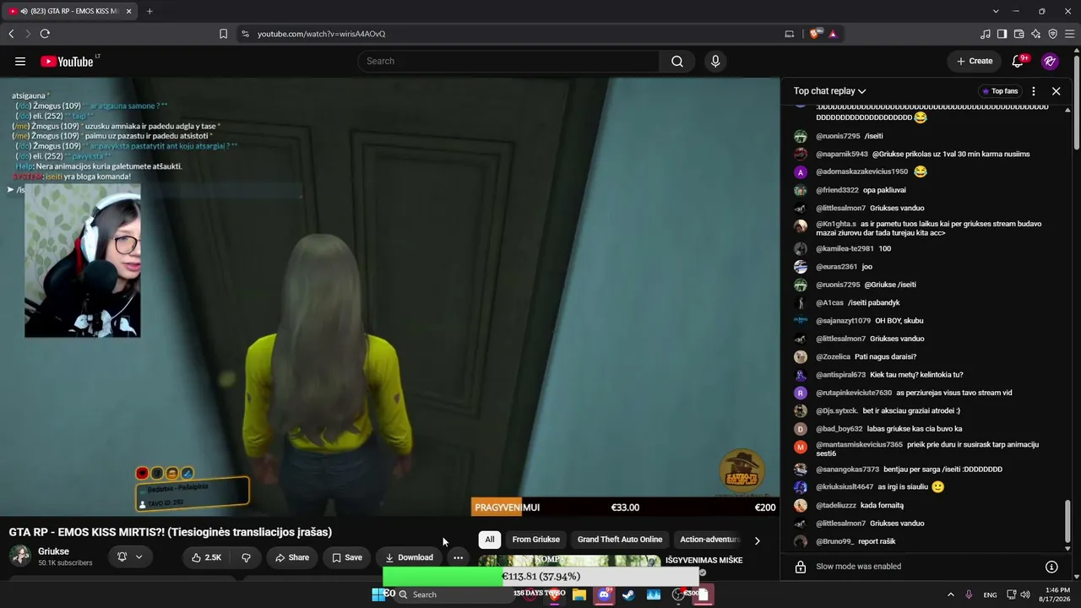Open Steam from the taskbar
Image resolution: width=1081 pixels, height=608 pixels.
tap(628, 594)
